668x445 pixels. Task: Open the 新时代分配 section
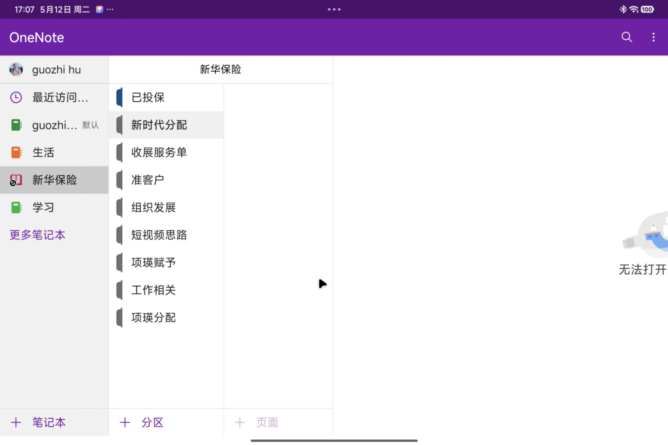(166, 125)
